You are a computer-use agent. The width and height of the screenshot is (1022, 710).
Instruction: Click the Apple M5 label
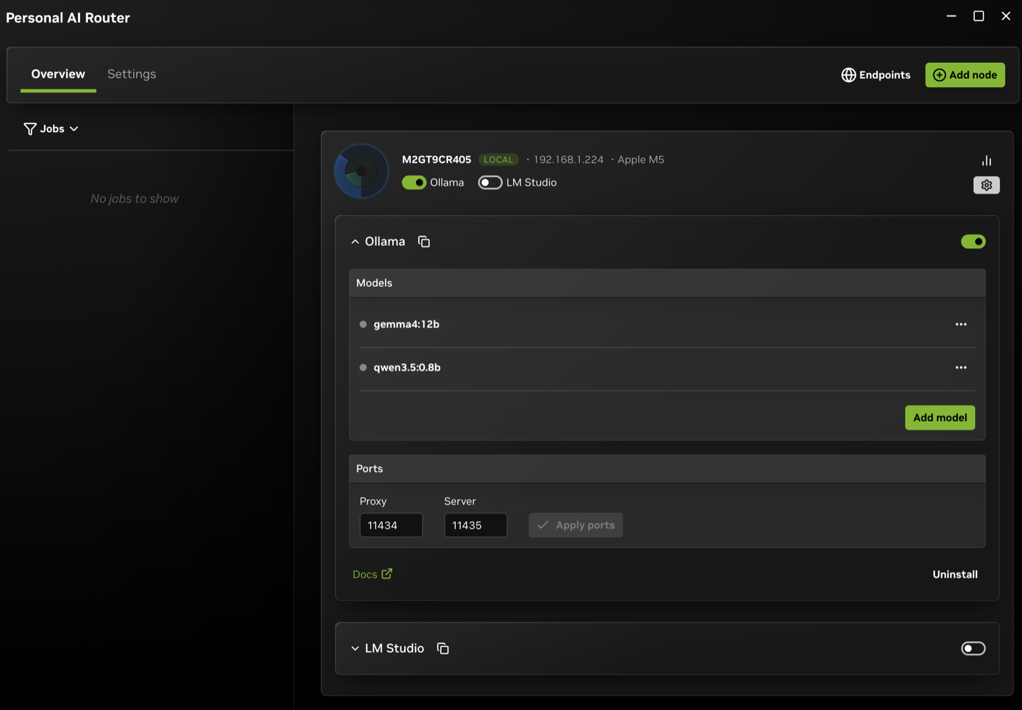(x=641, y=159)
